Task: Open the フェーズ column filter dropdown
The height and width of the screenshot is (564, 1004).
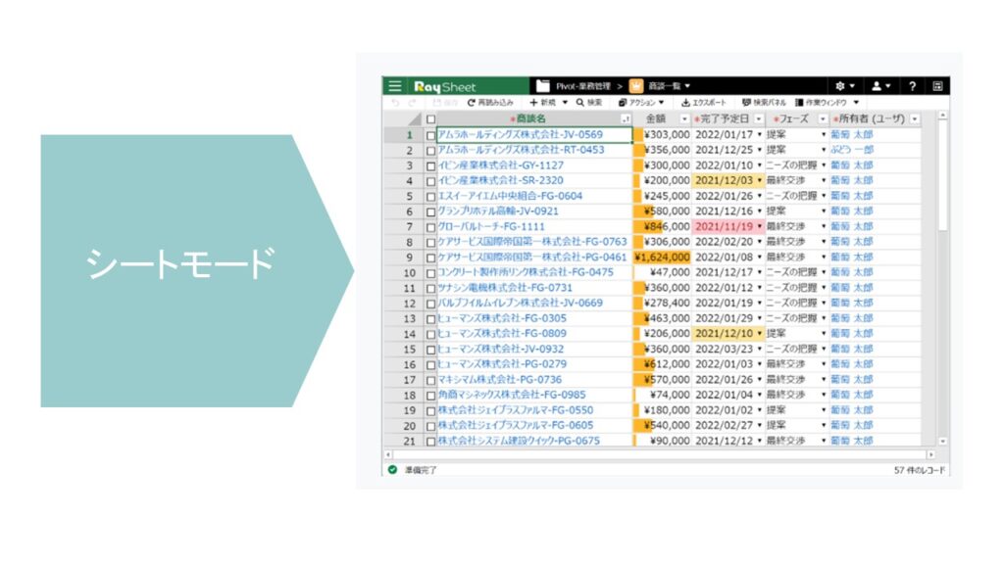Action: [823, 118]
